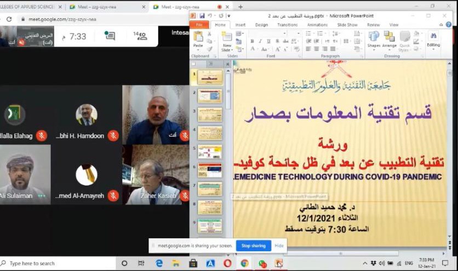Toggle Underline formatting in Font group
Viewport: 458px width, 271px height.
[x=268, y=41]
